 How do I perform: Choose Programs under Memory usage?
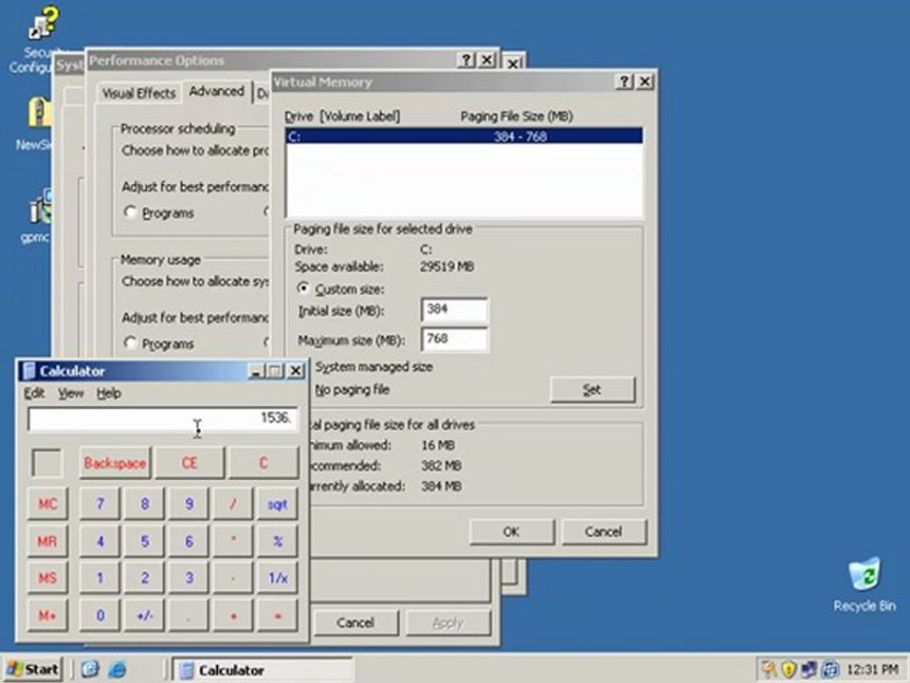130,342
